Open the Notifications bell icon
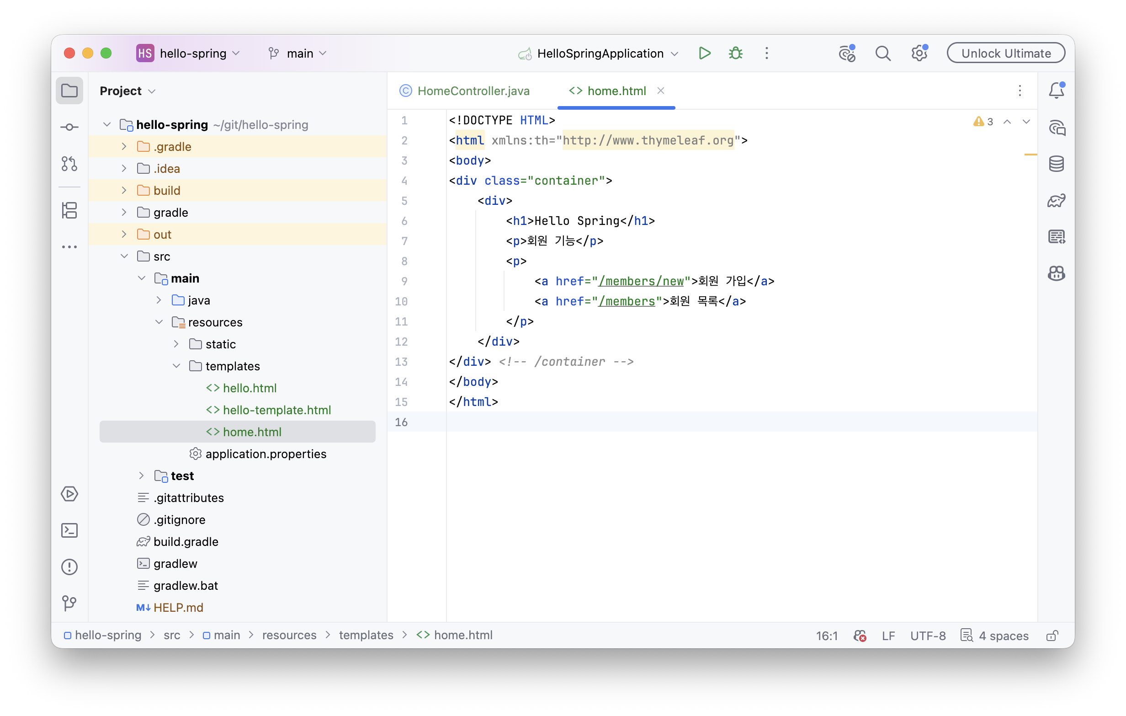Image resolution: width=1126 pixels, height=716 pixels. click(x=1057, y=91)
